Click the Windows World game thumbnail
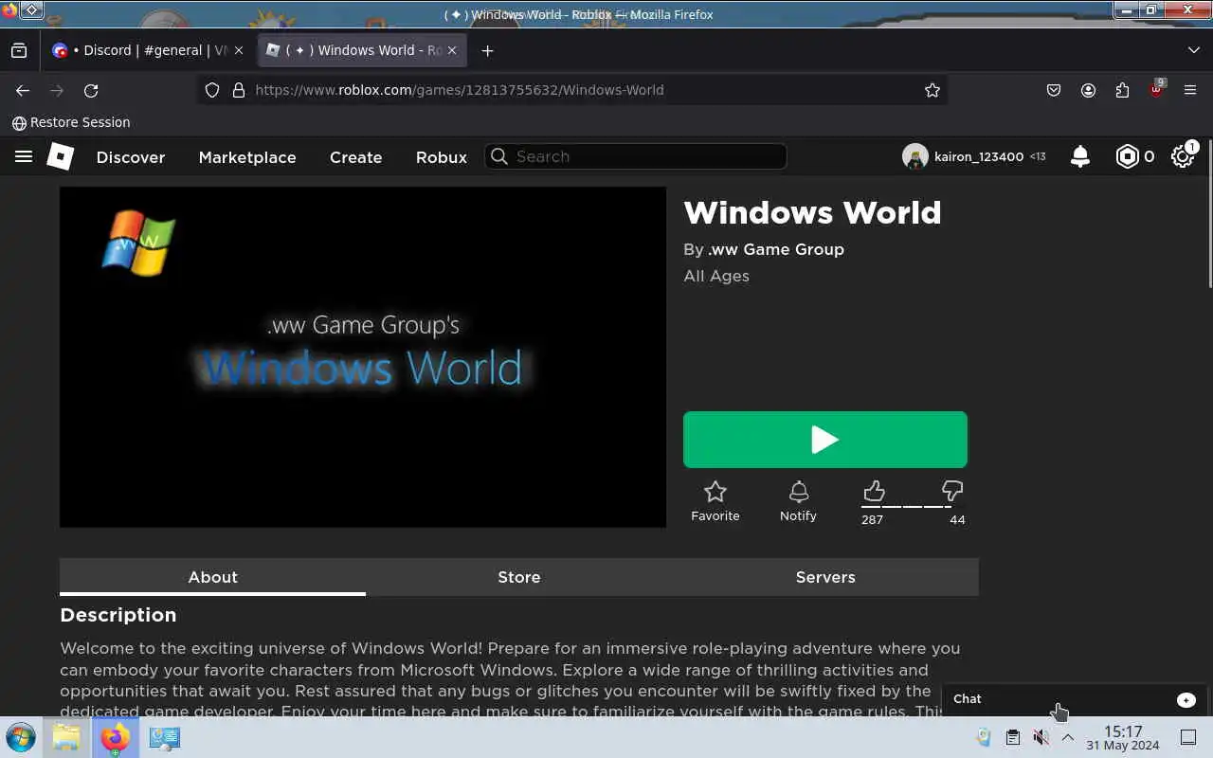Screen dimensions: 1213x758 click(x=363, y=357)
